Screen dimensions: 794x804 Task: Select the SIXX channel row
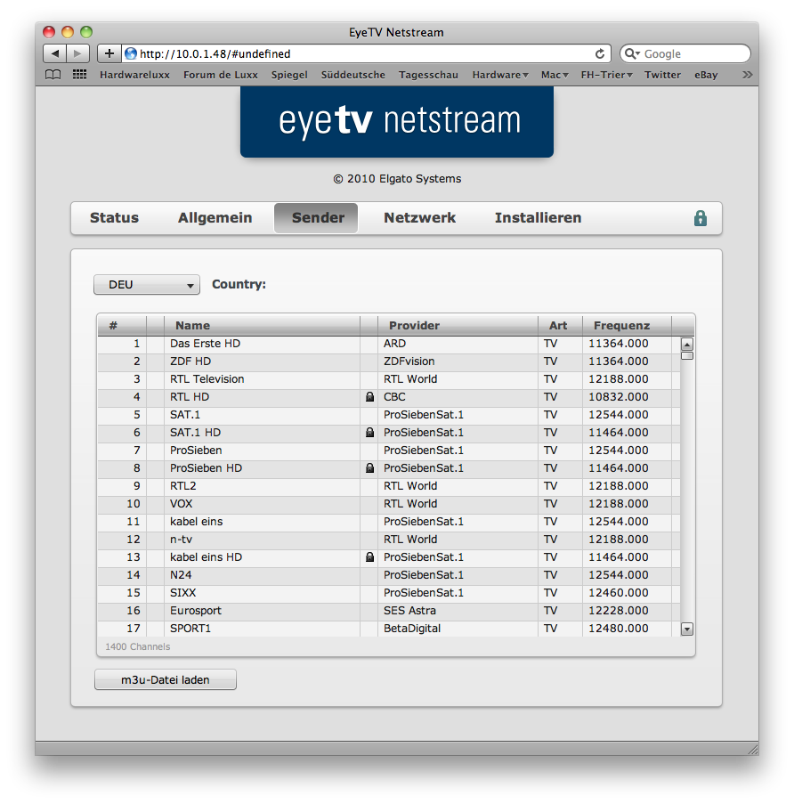388,593
